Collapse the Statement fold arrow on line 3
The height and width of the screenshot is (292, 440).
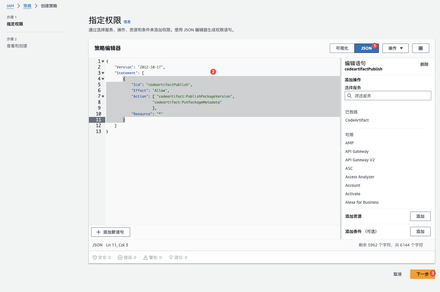point(103,73)
